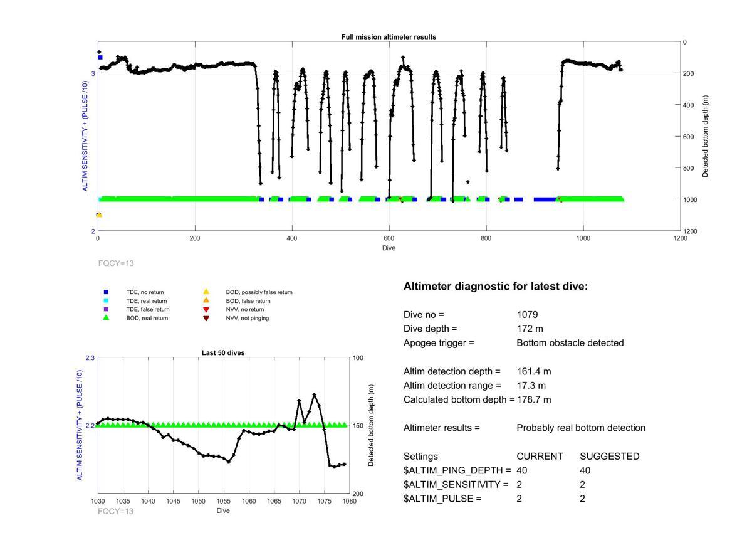Select the detection range value "17.3 m"
752x555 pixels.
531,386
